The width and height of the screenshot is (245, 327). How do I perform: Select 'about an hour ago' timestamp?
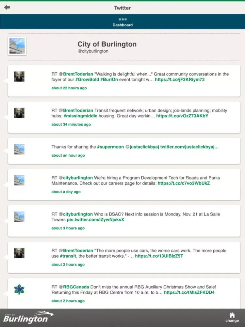[68, 155]
